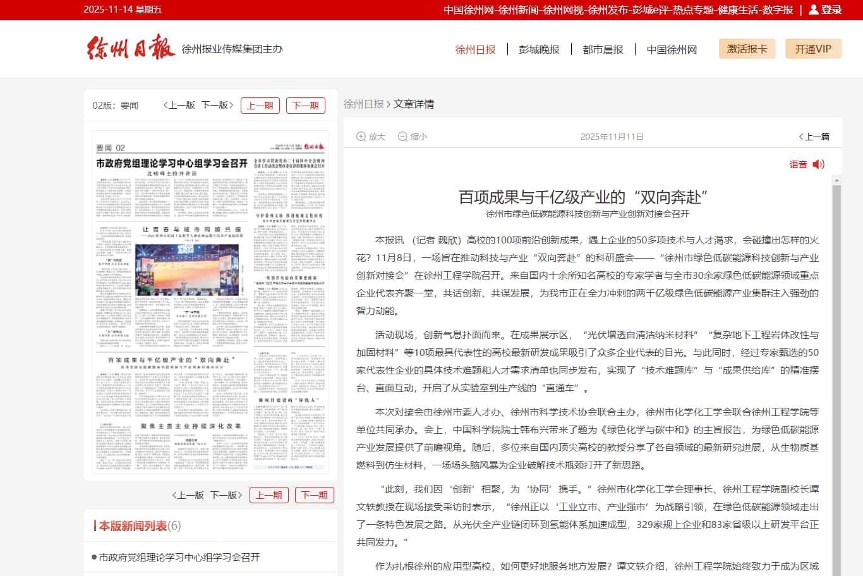Image resolution: width=863 pixels, height=576 pixels.
Task: Go to previous article (上一篇)
Action: (814, 137)
